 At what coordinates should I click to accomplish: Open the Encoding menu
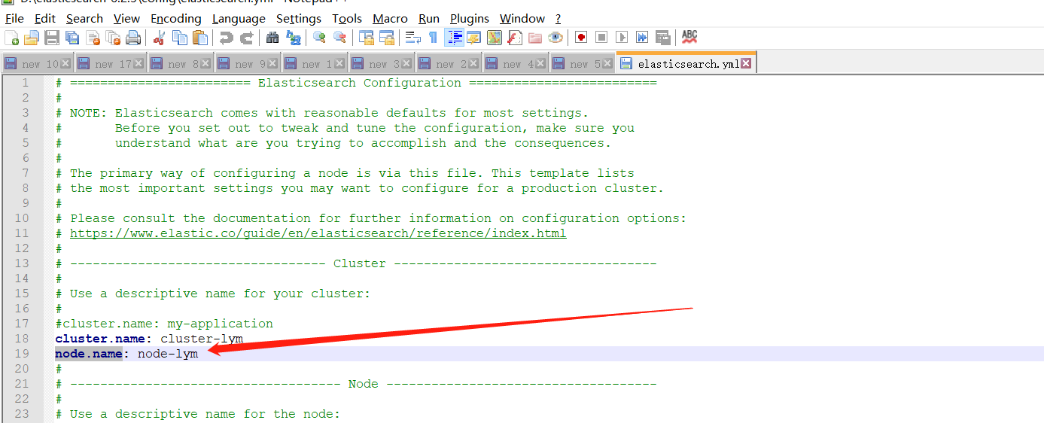176,18
